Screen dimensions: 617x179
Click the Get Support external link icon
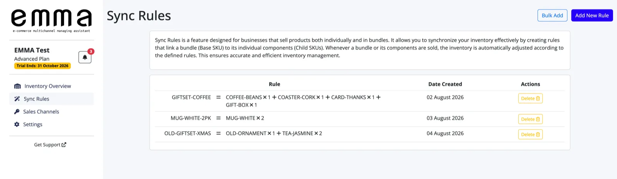(64, 145)
